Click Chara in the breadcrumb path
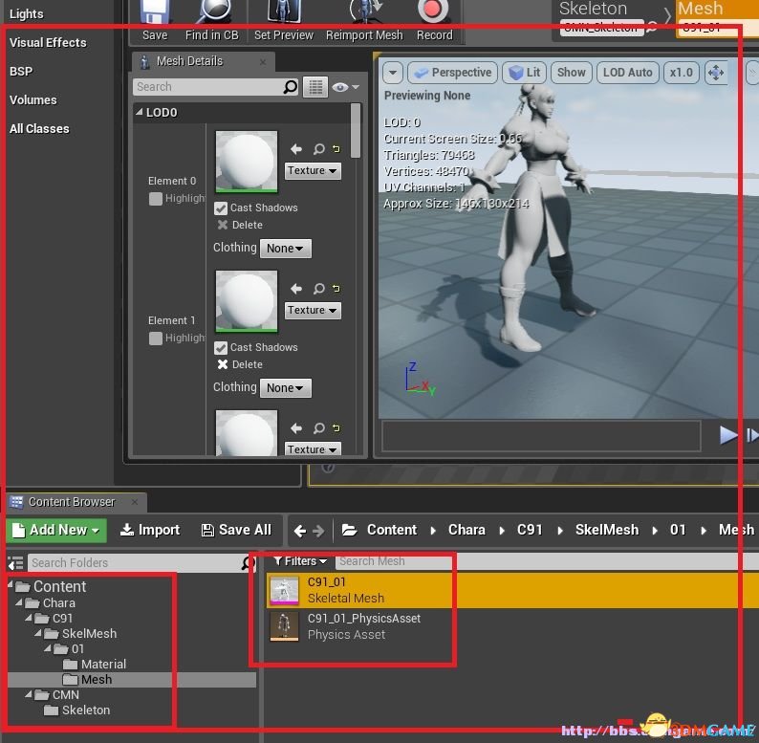Viewport: 759px width, 743px height. (x=466, y=530)
